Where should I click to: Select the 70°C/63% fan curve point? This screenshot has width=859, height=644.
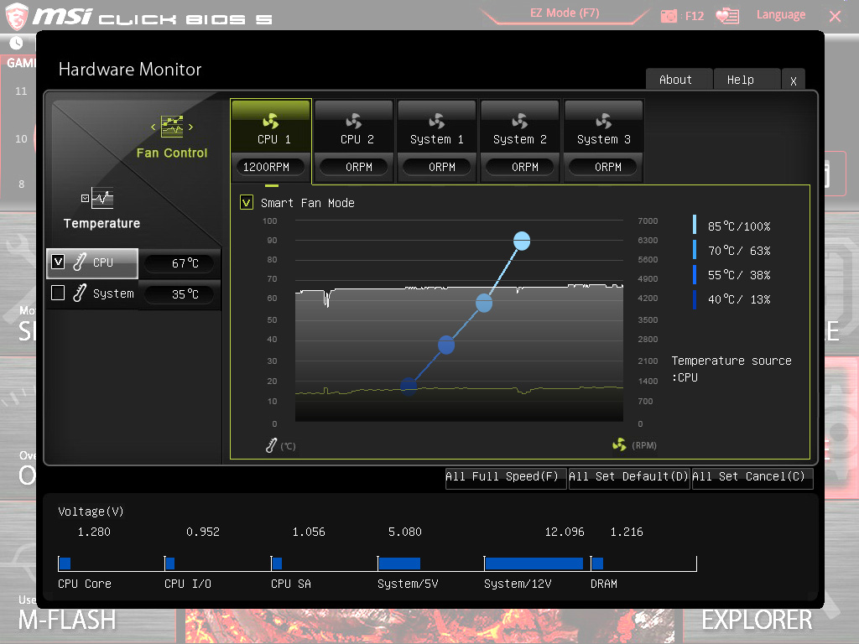tap(484, 303)
